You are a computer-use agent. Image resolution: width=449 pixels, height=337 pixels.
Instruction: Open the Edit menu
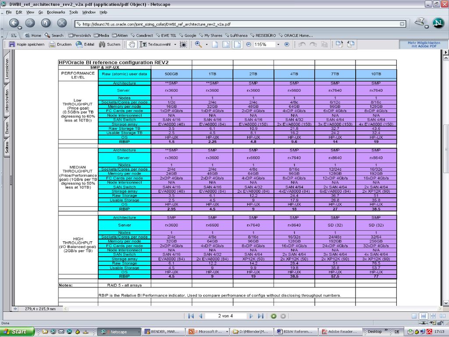tap(19, 12)
